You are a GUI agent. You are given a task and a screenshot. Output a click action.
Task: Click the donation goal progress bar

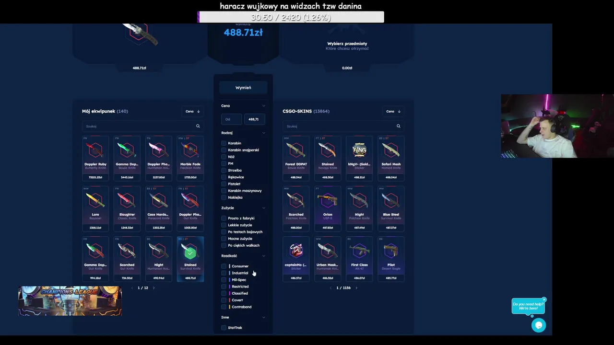pyautogui.click(x=291, y=17)
